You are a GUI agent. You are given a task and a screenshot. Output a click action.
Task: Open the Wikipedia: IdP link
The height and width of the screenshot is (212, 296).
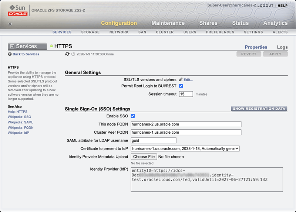(18, 133)
